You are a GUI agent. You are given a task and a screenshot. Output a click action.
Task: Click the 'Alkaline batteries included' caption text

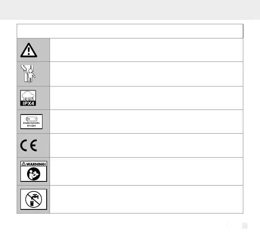click(33, 125)
